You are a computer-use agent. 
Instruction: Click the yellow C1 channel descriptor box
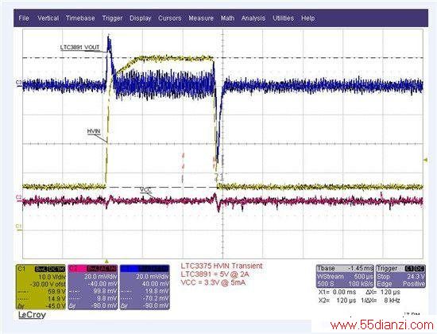click(41, 287)
